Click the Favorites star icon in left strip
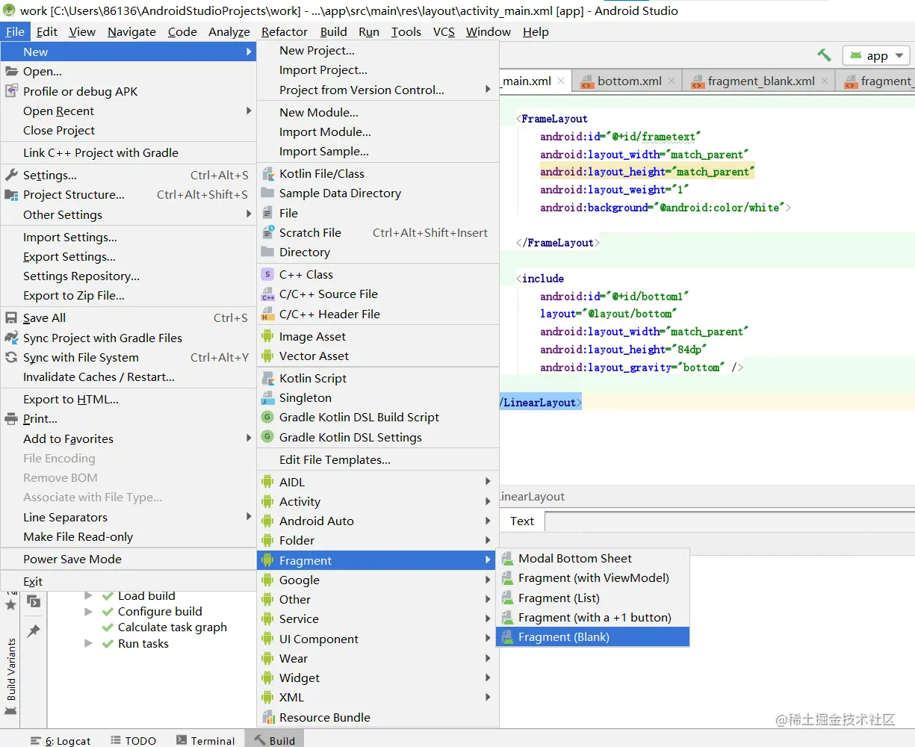 click(x=10, y=605)
